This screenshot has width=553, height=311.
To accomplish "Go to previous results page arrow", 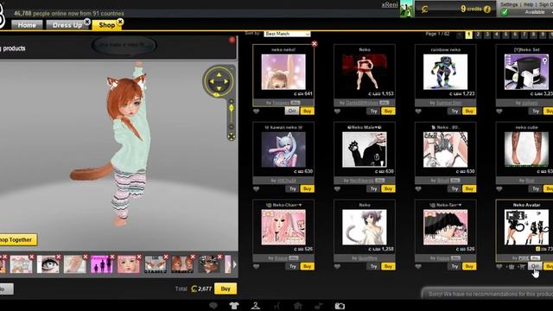I will (x=459, y=35).
